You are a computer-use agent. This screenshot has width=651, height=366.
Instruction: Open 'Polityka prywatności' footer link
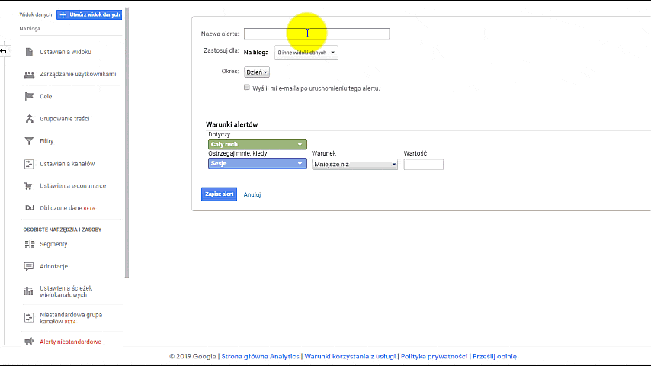click(x=434, y=356)
